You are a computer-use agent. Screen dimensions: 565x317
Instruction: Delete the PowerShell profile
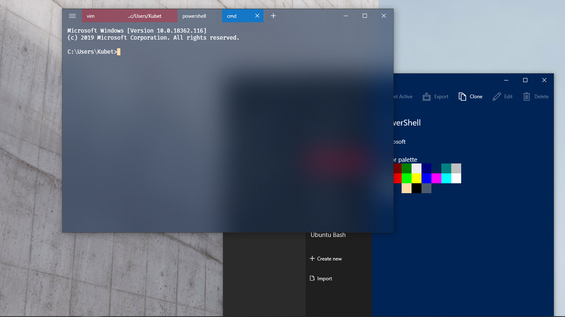535,96
